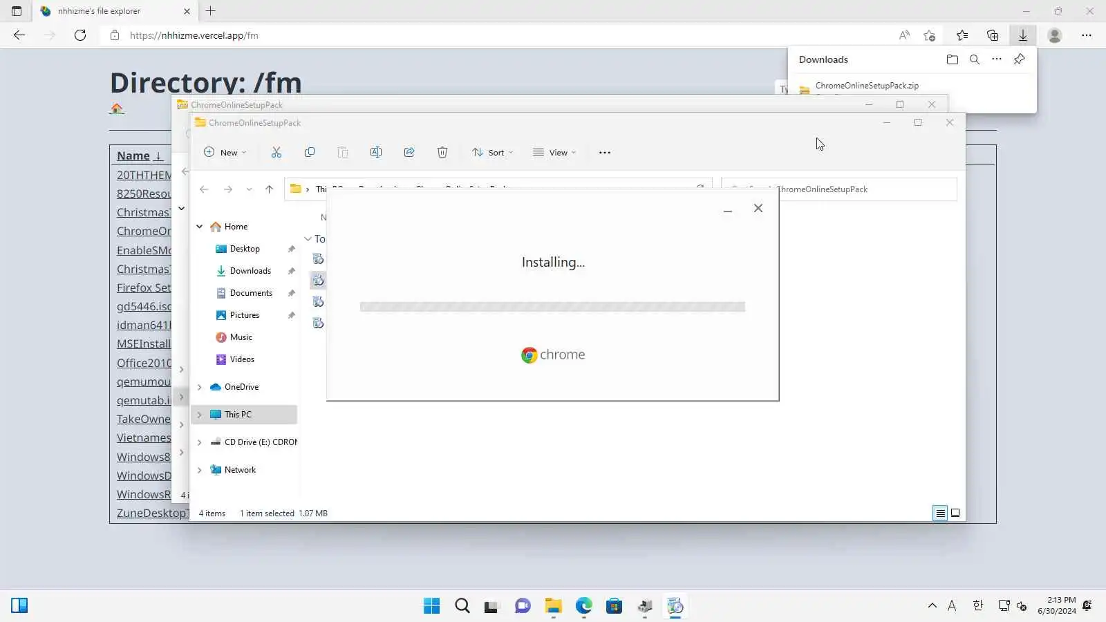
Task: Open Edge Collections icon
Action: pyautogui.click(x=993, y=35)
